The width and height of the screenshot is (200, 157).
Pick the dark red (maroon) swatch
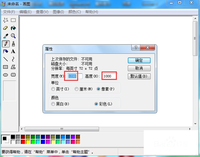[x=23, y=137]
